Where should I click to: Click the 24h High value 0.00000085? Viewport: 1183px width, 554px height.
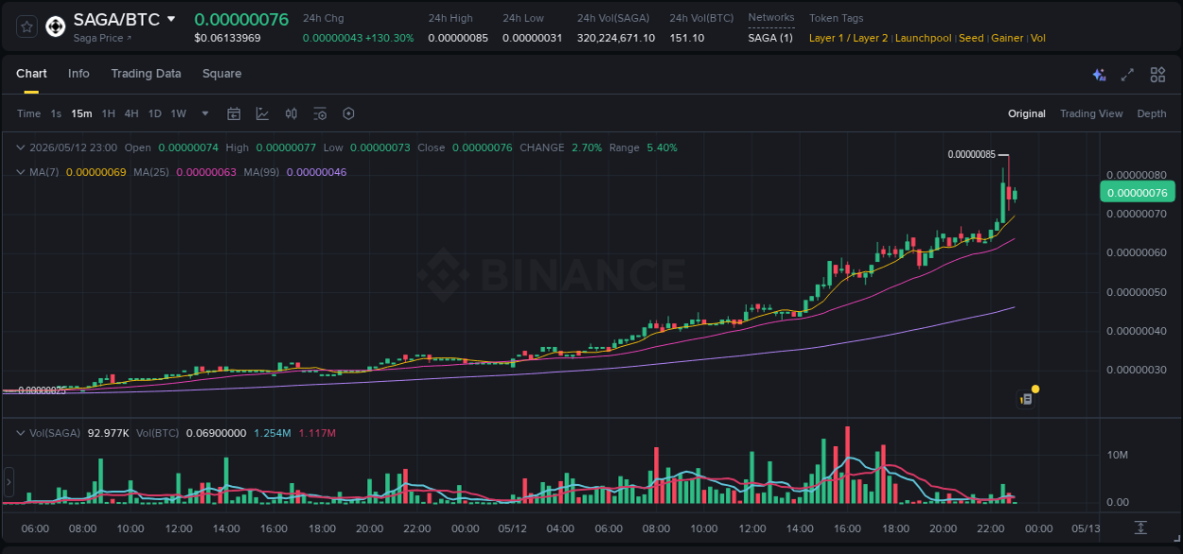coord(458,38)
